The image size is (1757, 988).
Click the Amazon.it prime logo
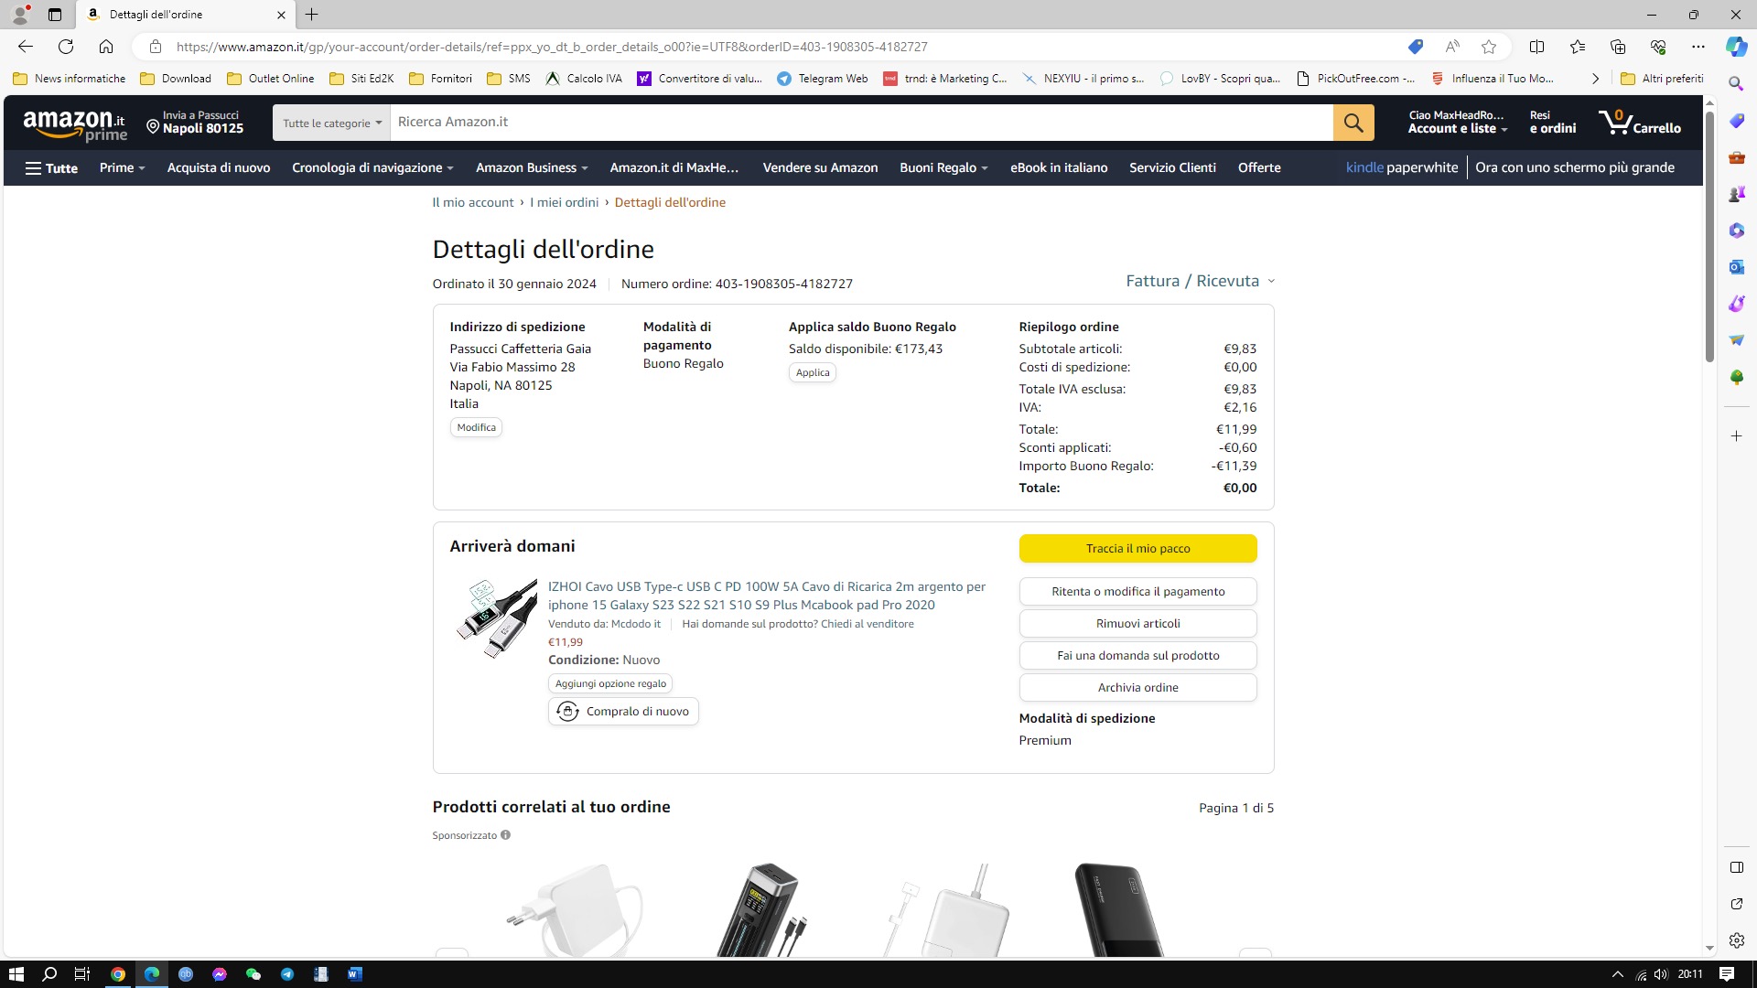click(x=75, y=124)
